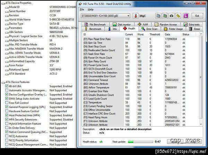
Task: Select the Health tab
Action: click(129, 29)
